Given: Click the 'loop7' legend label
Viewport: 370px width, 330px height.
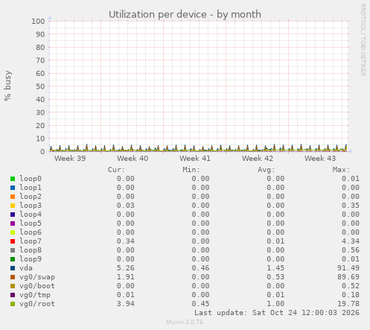Looking at the screenshot, I should [x=31, y=241].
